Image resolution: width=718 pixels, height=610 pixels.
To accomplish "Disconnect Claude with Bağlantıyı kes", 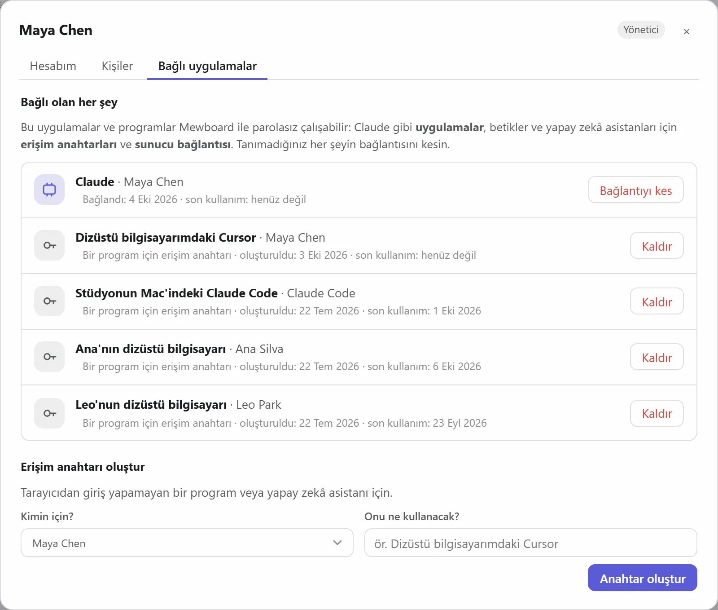I will click(x=635, y=190).
